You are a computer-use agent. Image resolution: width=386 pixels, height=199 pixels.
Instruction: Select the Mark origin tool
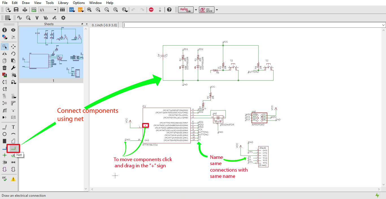click(13, 37)
